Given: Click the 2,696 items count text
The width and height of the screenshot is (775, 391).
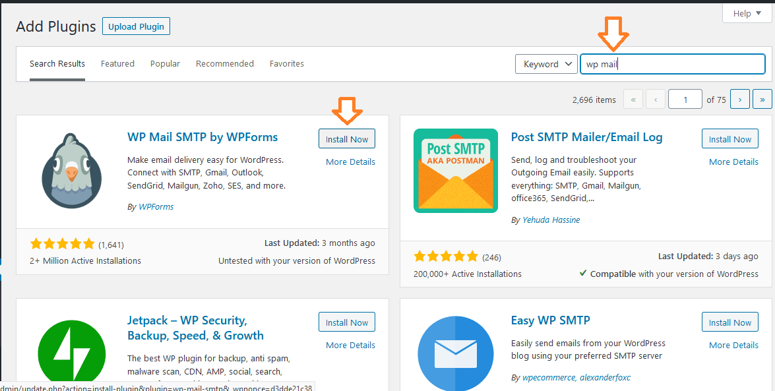Looking at the screenshot, I should [594, 100].
